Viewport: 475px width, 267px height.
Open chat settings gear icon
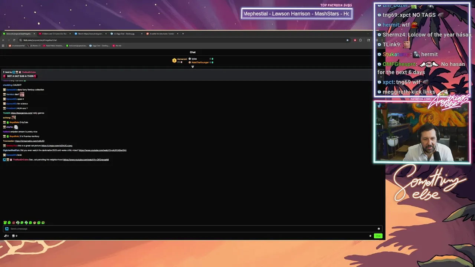(x=370, y=236)
